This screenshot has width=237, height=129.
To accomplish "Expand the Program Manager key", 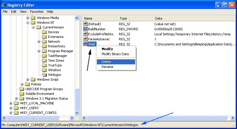I will (x=39, y=51).
